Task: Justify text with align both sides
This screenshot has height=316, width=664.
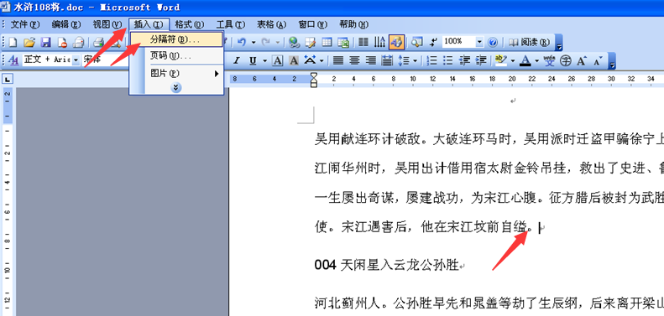Action: click(338, 60)
